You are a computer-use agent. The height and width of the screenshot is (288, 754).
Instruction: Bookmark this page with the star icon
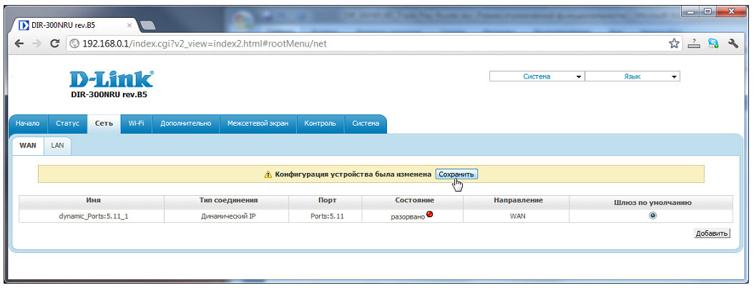(x=674, y=44)
